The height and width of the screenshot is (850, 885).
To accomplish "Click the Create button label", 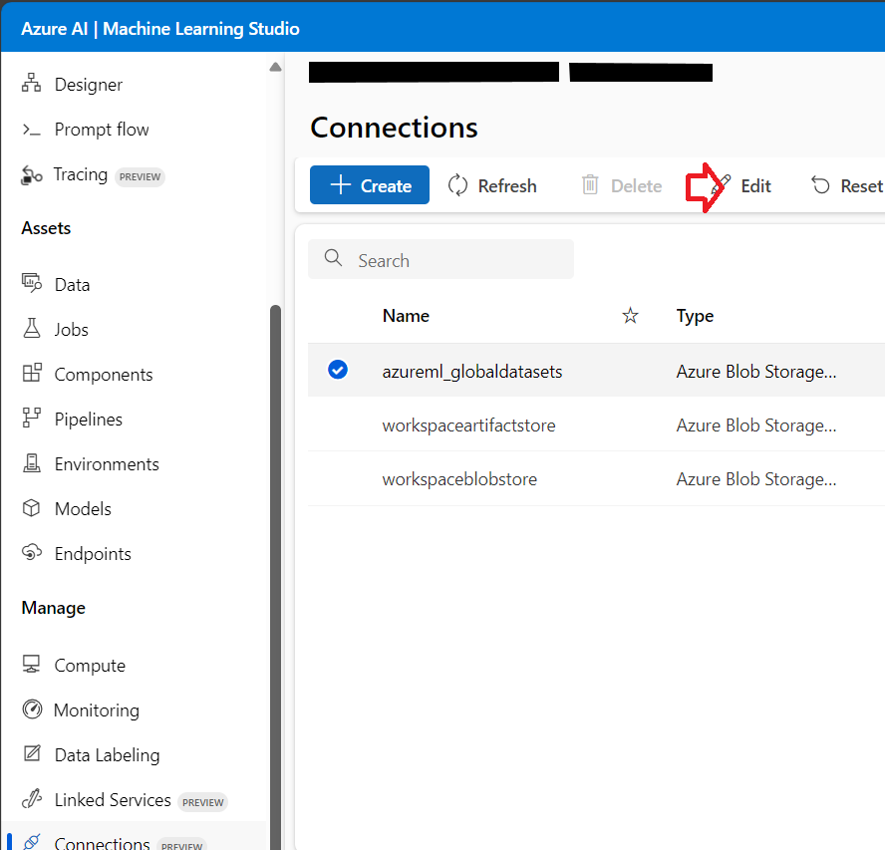I will tap(386, 185).
